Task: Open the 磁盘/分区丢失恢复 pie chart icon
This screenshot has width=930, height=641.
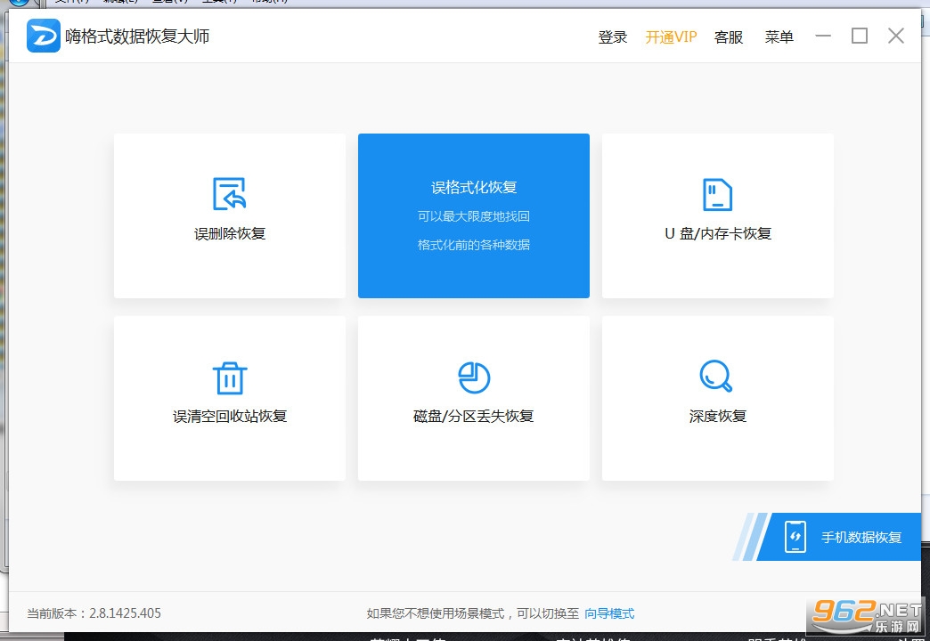Action: (x=474, y=377)
